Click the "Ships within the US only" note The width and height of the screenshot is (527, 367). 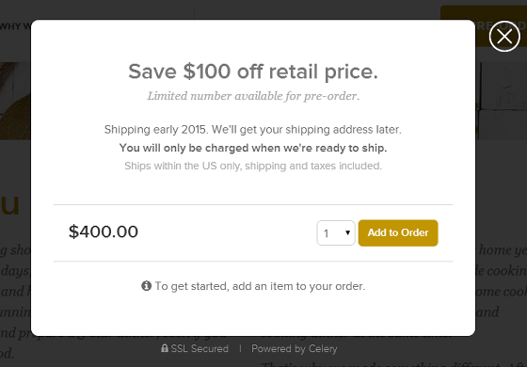tap(253, 166)
